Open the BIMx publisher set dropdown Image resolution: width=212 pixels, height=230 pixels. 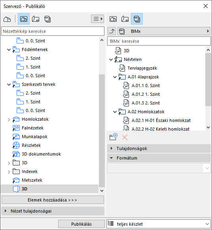164,31
